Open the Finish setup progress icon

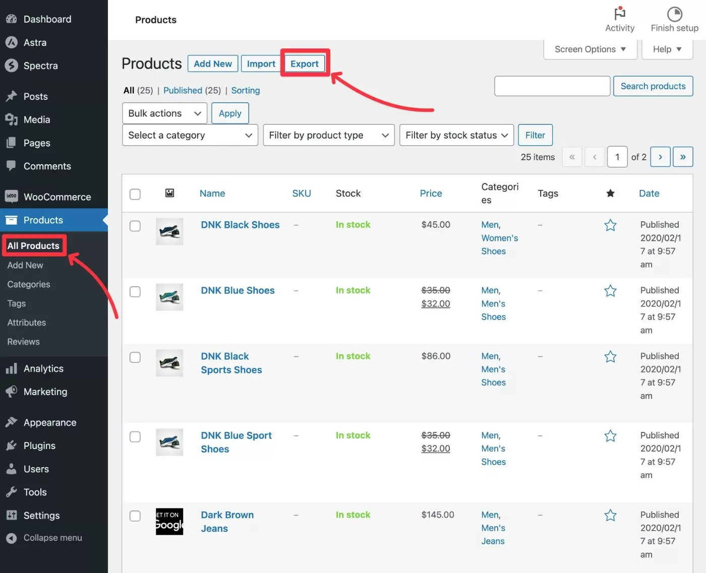pos(674,14)
